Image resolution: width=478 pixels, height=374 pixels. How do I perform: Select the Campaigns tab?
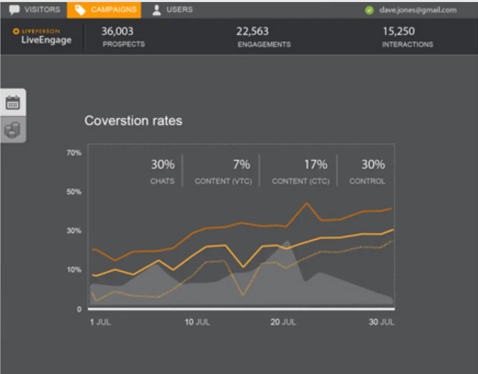coord(113,10)
